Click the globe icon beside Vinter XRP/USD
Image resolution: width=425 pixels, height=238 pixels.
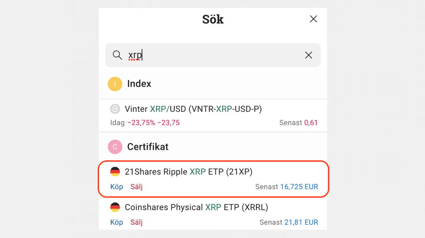[x=115, y=109]
